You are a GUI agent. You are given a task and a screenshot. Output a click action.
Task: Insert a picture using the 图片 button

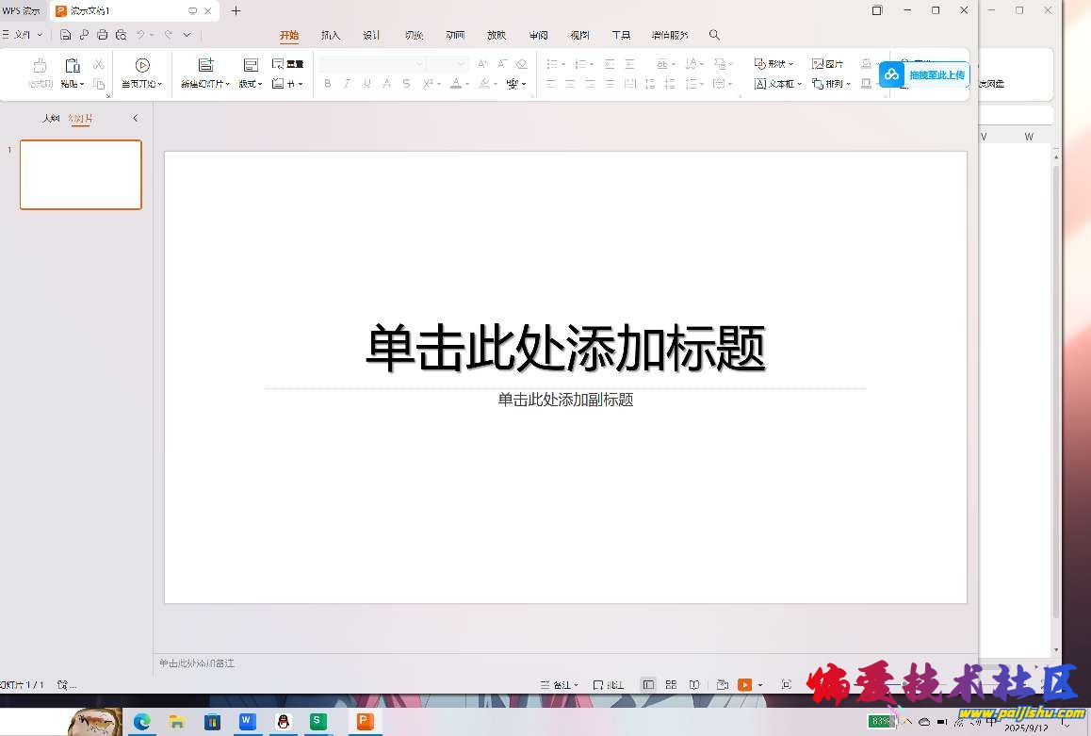828,64
